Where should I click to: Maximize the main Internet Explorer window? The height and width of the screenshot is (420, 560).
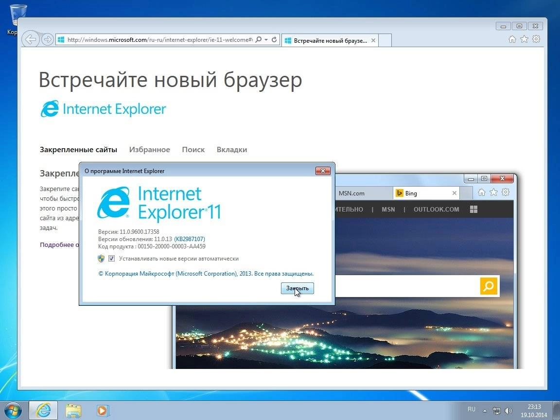(x=519, y=26)
